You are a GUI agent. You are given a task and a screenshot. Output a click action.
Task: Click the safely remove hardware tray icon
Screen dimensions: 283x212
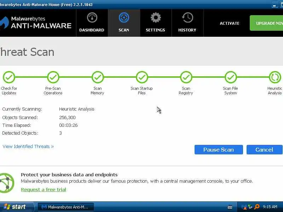pos(250,207)
